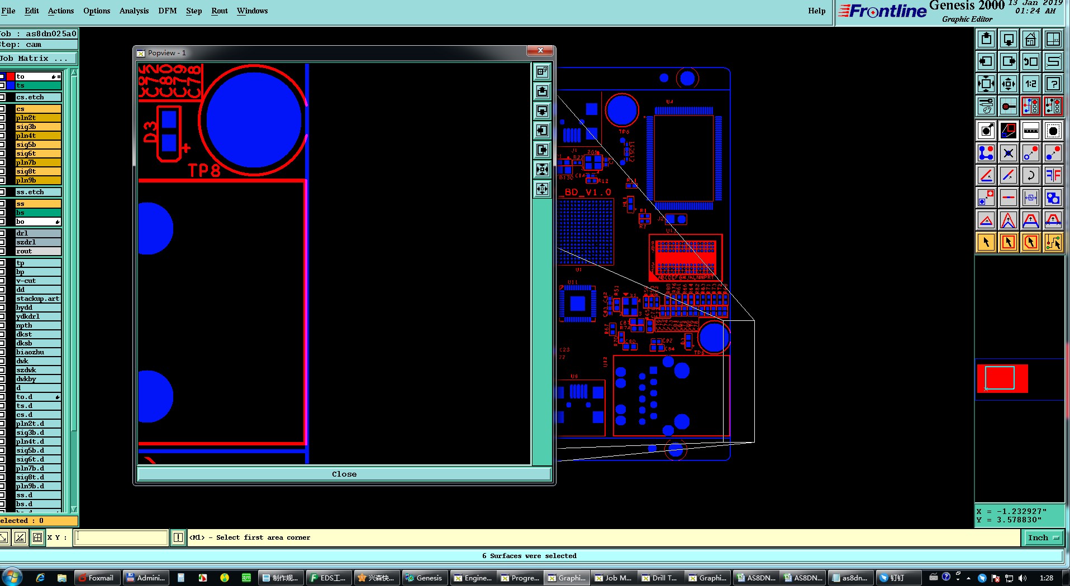Click the red color swatch of layer to
1070x586 pixels.
(x=11, y=76)
